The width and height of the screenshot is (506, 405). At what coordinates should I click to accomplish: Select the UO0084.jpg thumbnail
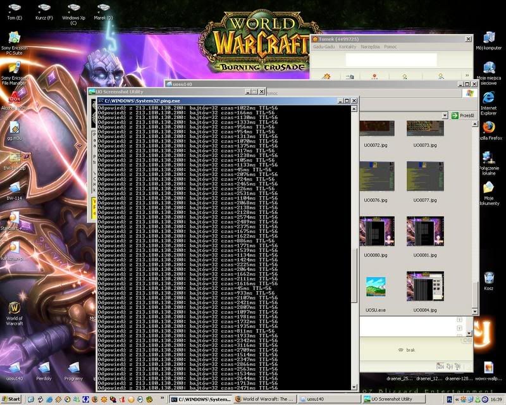[425, 292]
